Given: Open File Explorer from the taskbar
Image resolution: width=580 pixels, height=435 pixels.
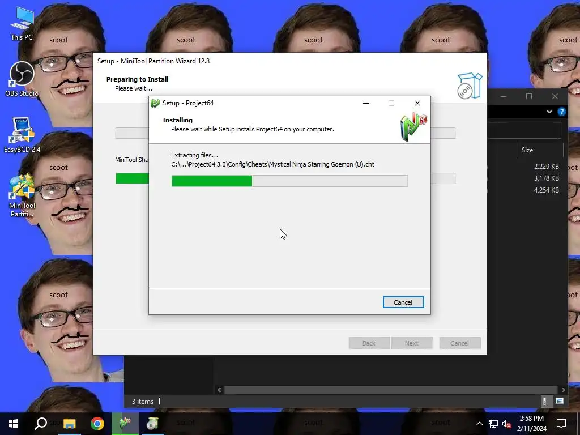Looking at the screenshot, I should click(x=69, y=424).
